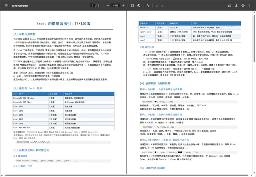The image size is (256, 177).
Task: Click the '[選填]' cell in text2 row
Action: tap(162, 40)
